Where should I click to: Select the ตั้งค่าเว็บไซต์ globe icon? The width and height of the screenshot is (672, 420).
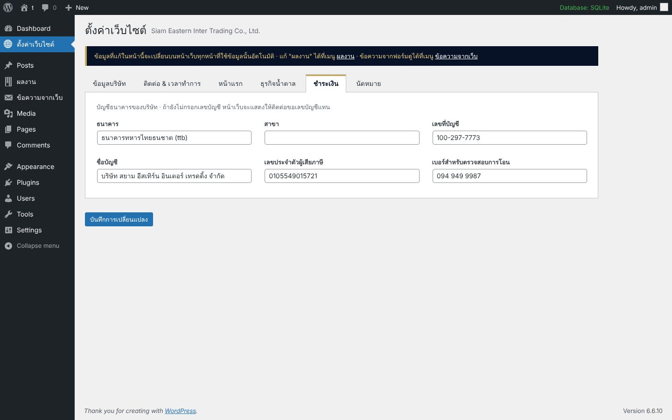point(8,44)
